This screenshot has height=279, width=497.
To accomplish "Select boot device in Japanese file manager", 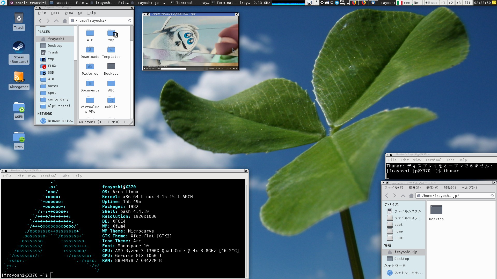I will click(x=404, y=225).
